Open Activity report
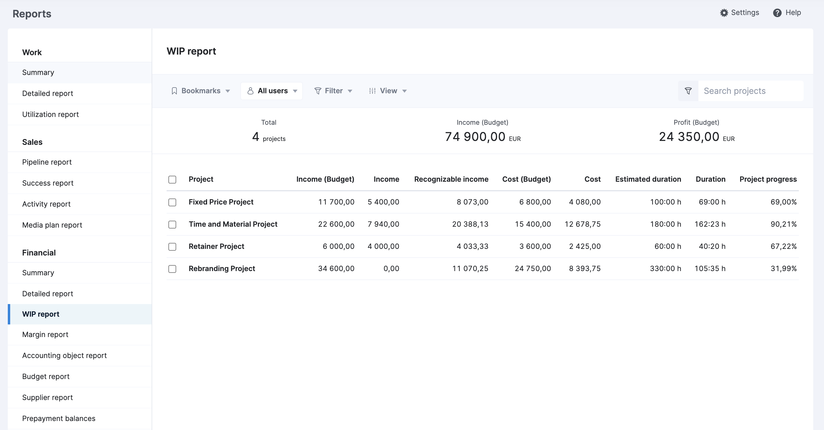824x430 pixels. [80, 204]
